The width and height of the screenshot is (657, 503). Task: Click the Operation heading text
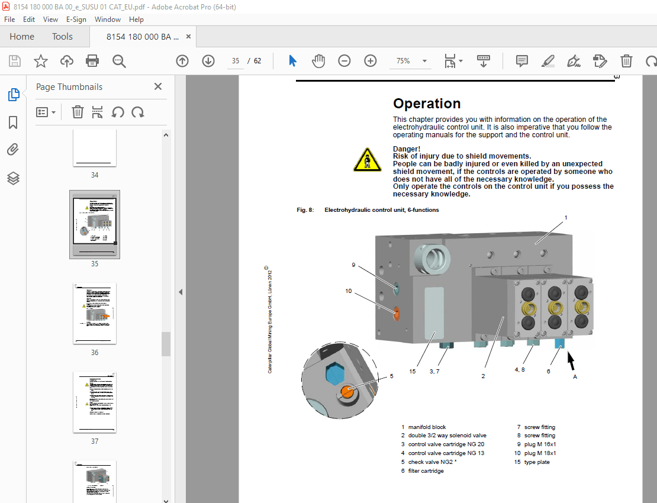427,104
